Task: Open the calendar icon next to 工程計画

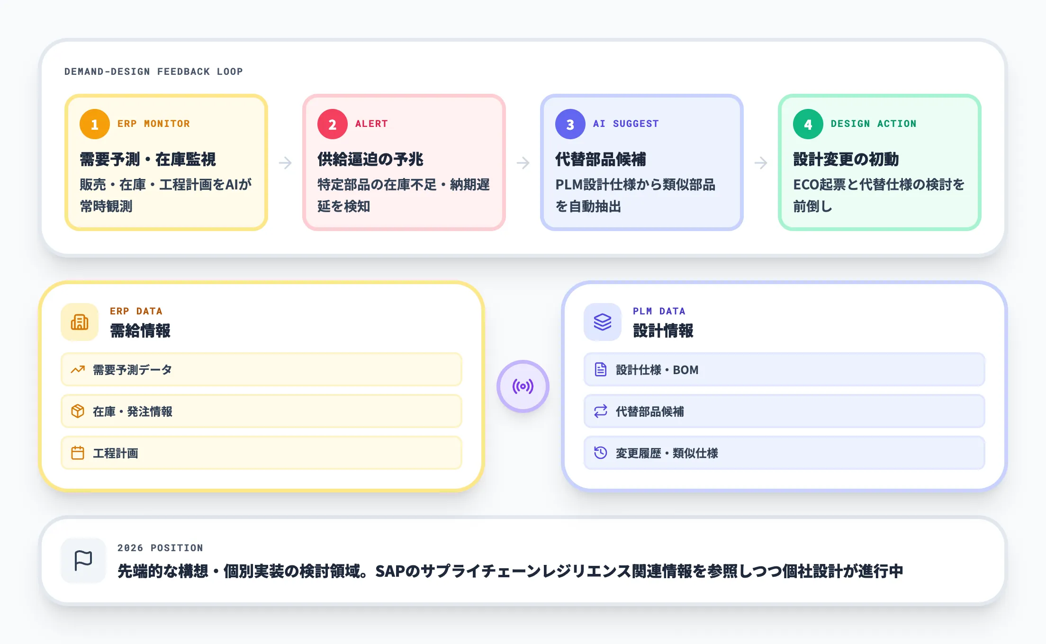Action: 77,453
